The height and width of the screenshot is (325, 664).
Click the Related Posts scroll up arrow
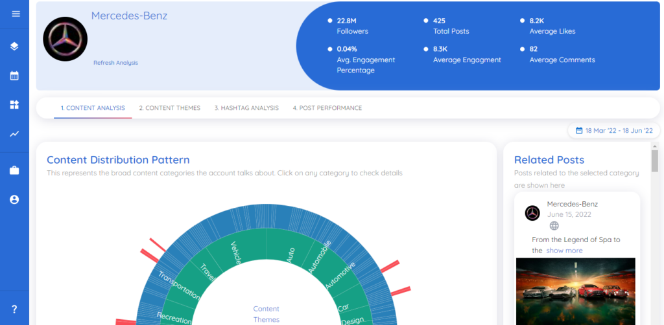(655, 146)
